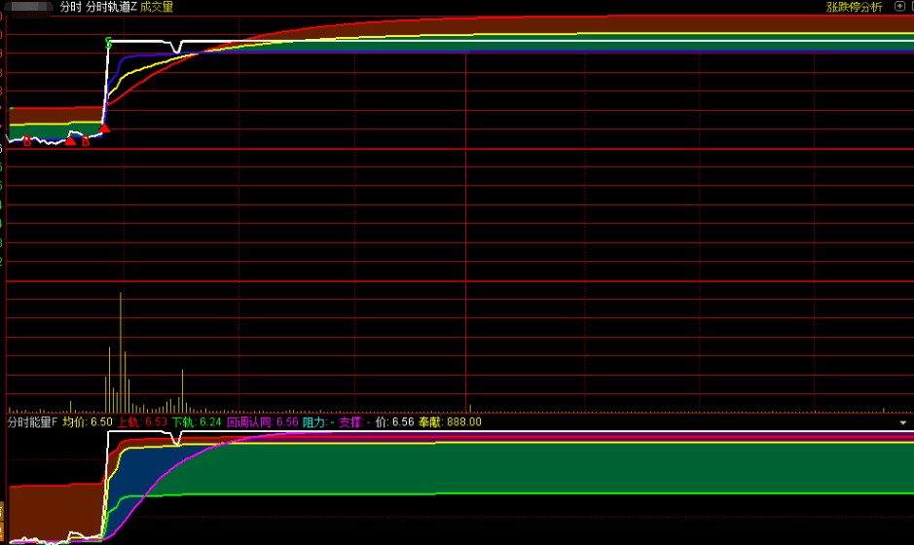Screen dimensions: 914x545
Task: Click the red triangle buy marker at the price jump
Action: pos(104,127)
